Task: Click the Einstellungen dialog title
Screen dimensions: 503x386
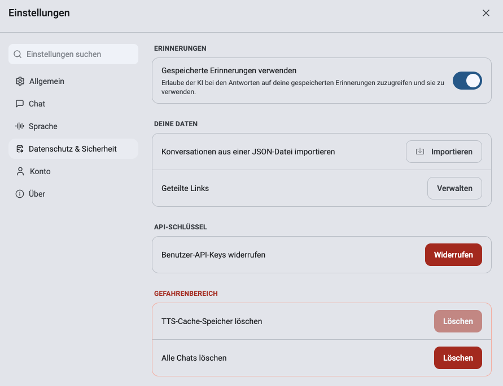Action: pyautogui.click(x=39, y=13)
